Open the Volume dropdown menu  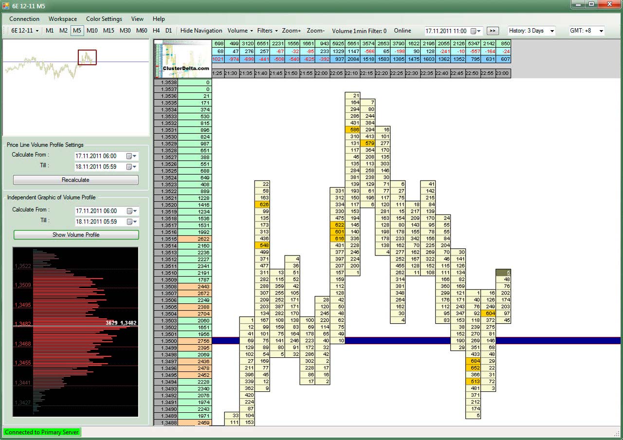pyautogui.click(x=240, y=31)
